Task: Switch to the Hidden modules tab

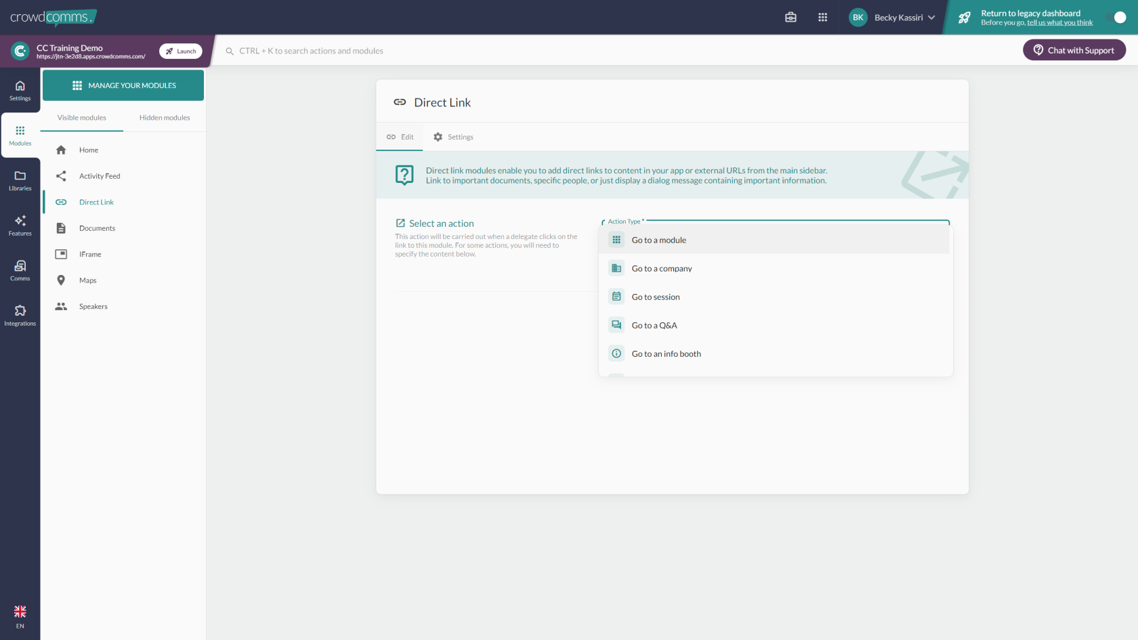Action: [x=165, y=118]
